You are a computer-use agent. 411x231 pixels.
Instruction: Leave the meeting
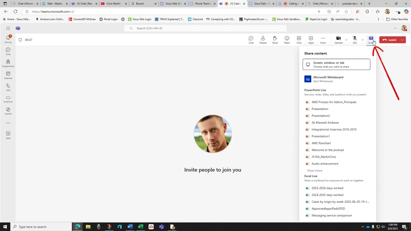389,40
